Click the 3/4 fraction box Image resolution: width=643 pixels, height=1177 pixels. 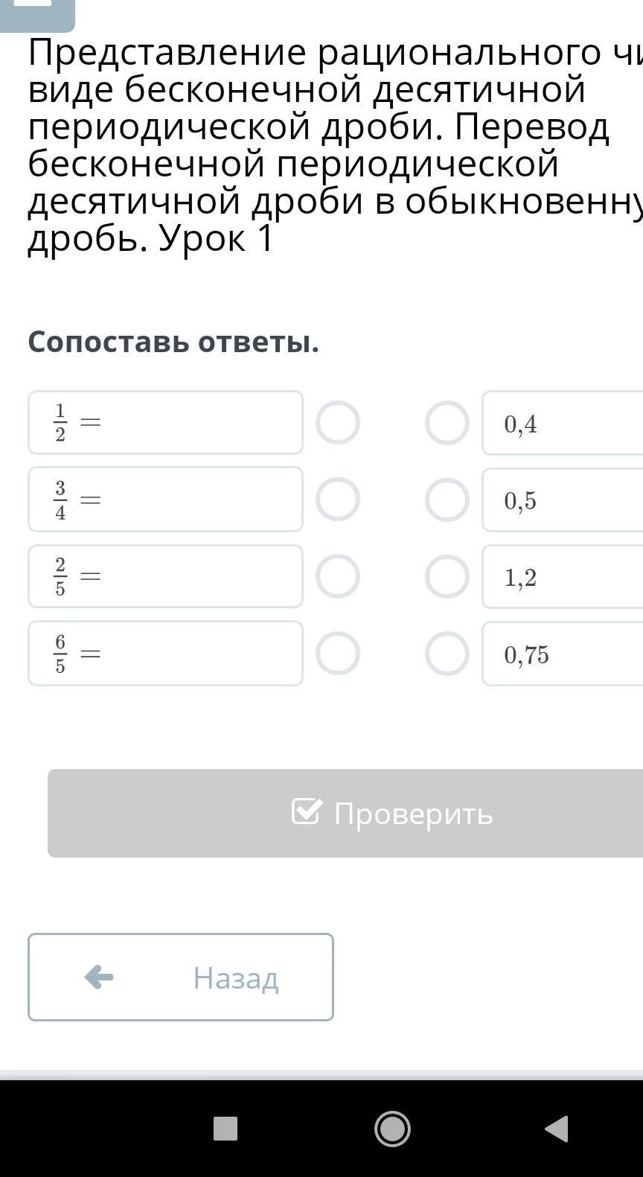(x=165, y=500)
